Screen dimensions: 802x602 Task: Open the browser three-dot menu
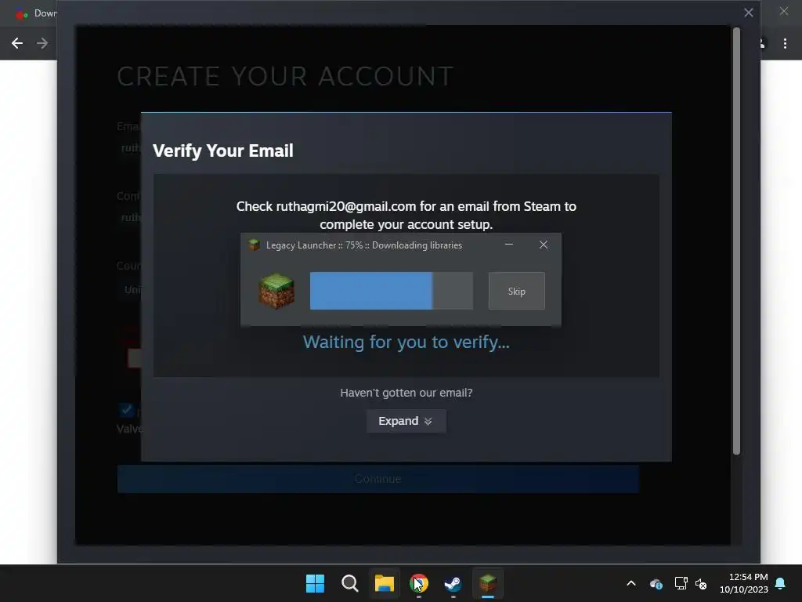(x=785, y=44)
